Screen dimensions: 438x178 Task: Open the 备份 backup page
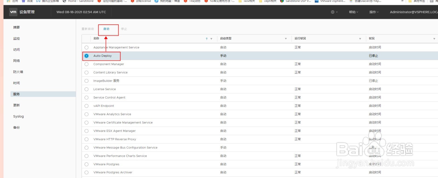point(16,127)
